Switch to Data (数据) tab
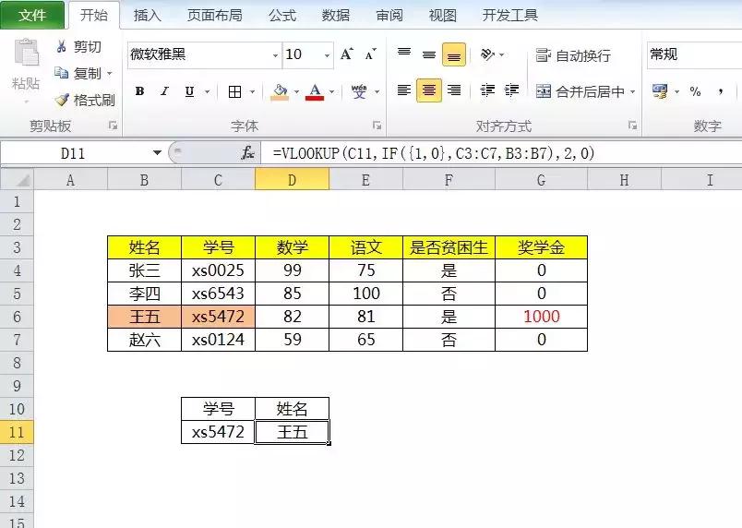Screen dimensions: 742x528 336,15
